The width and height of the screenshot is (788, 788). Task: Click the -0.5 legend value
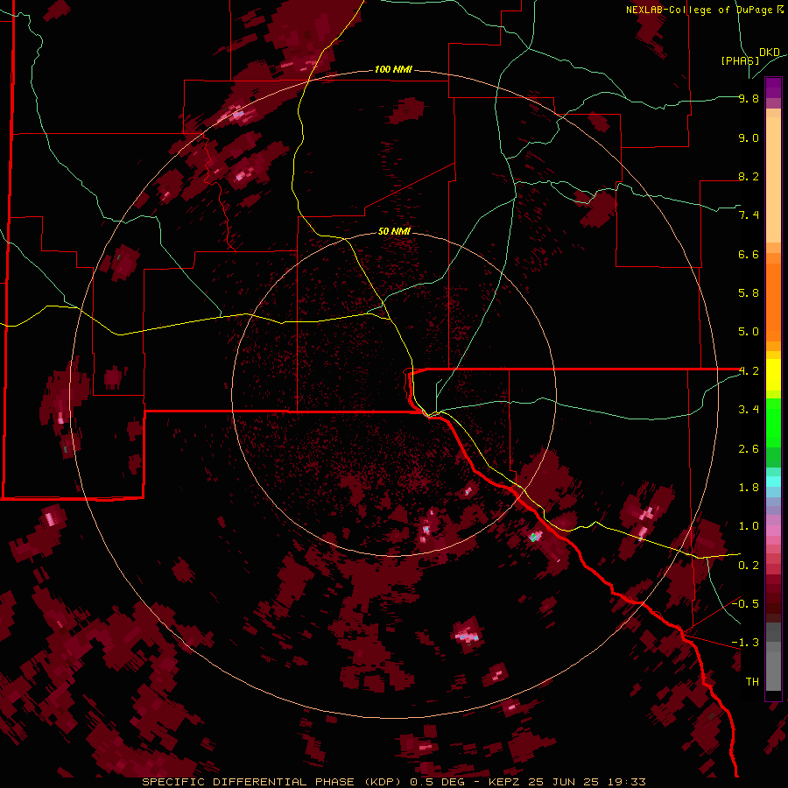[x=745, y=604]
